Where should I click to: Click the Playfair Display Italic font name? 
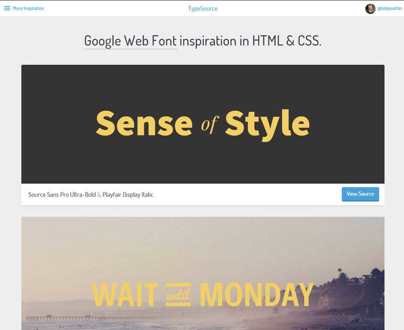[x=128, y=195]
